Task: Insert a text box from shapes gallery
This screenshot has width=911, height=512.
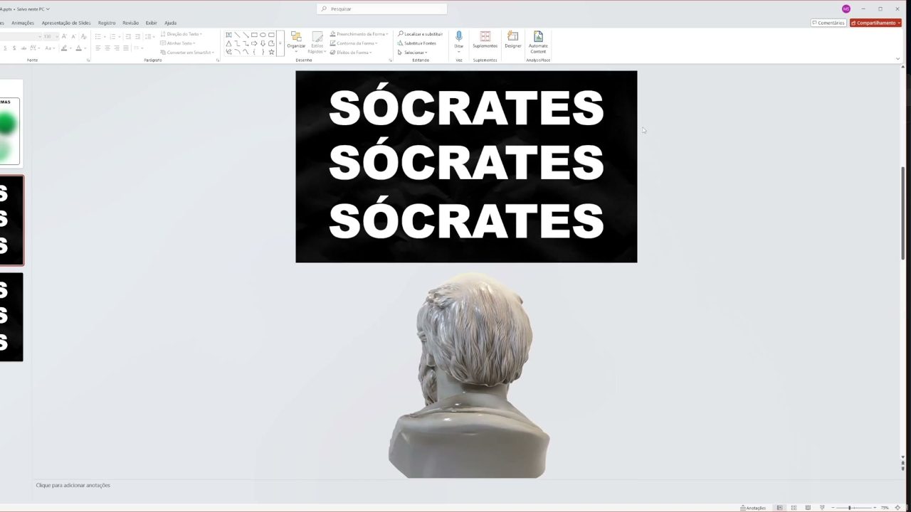Action: click(228, 35)
